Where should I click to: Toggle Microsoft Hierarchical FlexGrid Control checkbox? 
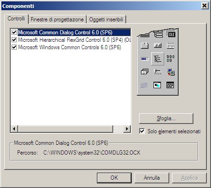14,40
